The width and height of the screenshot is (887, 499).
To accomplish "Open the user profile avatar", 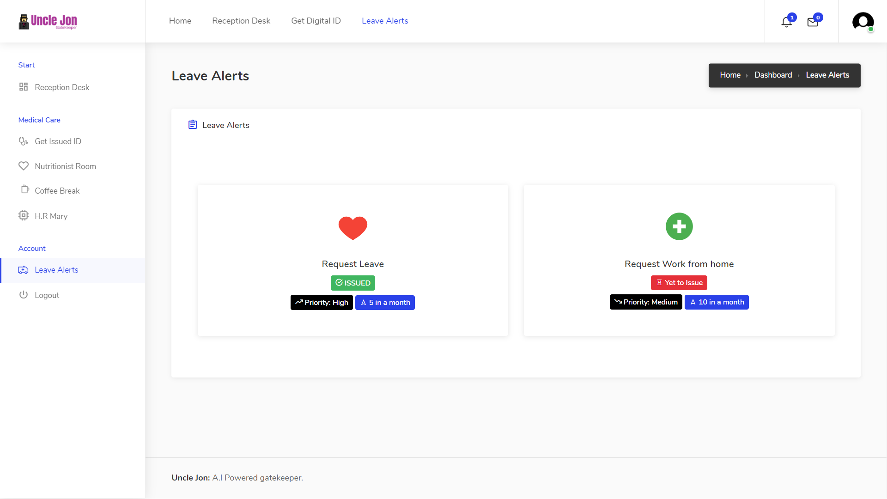I will point(863,21).
